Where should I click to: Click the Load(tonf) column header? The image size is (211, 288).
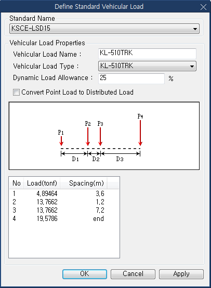tap(42, 183)
